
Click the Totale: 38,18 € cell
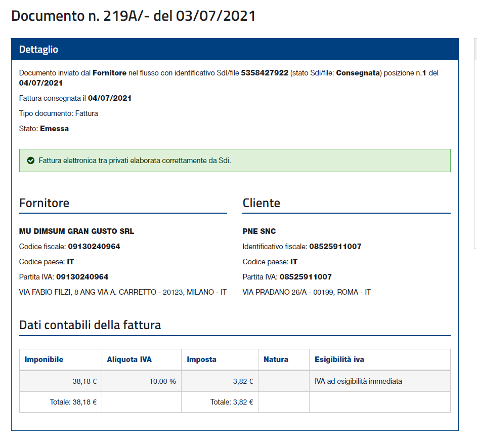(73, 403)
